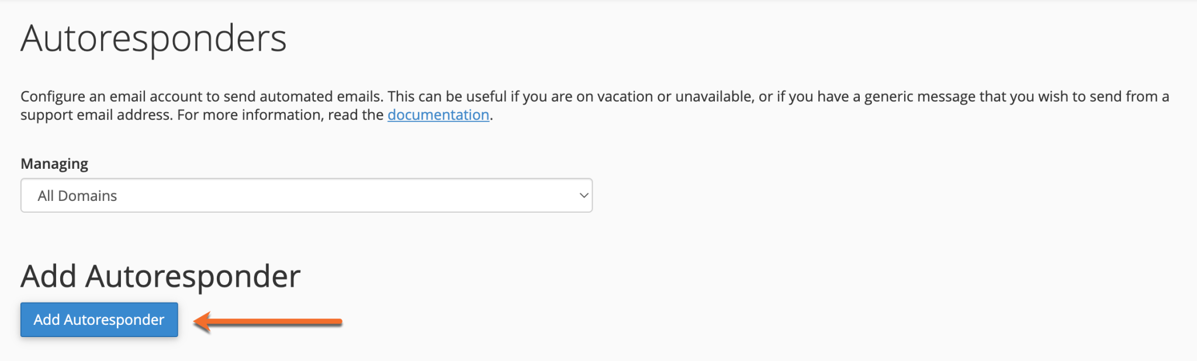
Task: Click the arrowhead of the orange annotation
Action: (203, 320)
